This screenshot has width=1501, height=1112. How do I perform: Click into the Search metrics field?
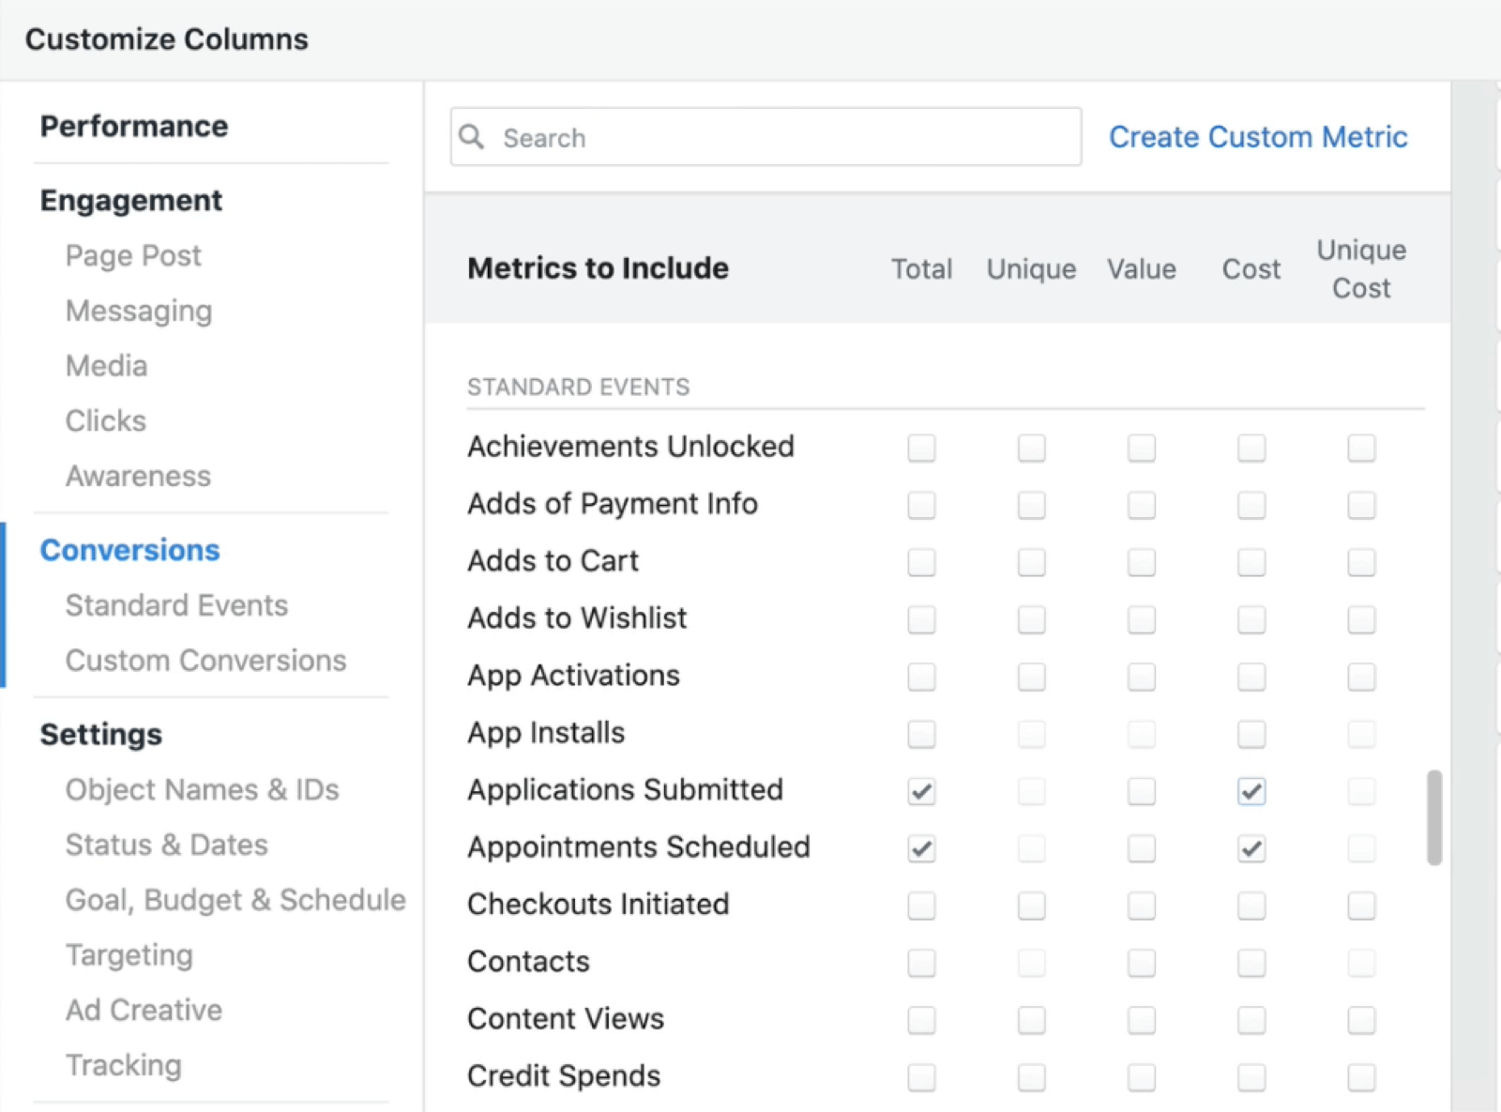779,137
